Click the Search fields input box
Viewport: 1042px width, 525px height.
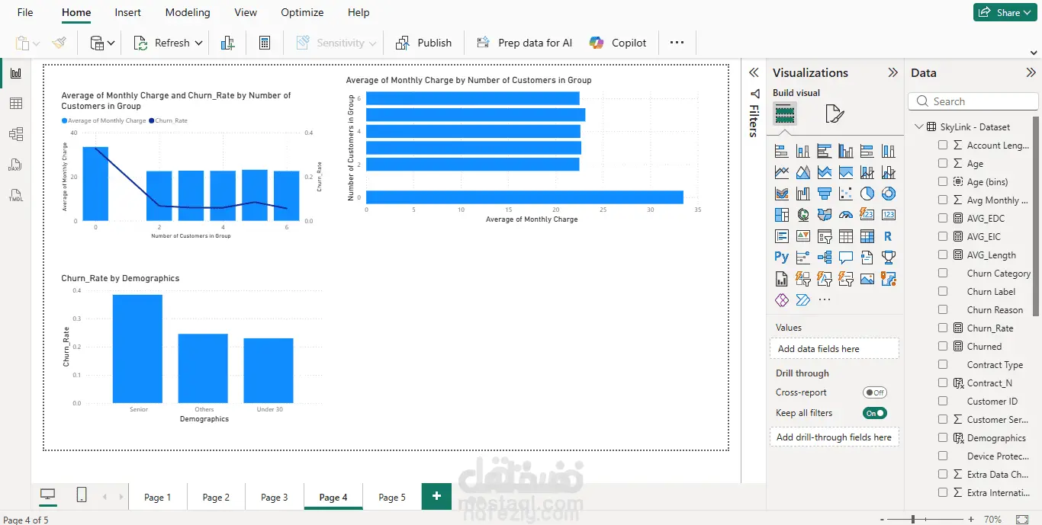pyautogui.click(x=973, y=101)
